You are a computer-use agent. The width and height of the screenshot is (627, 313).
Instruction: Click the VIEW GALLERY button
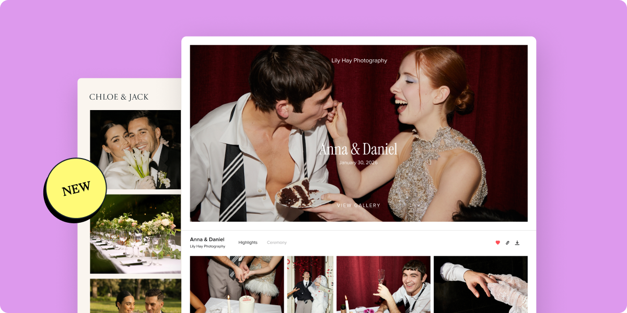coord(358,206)
